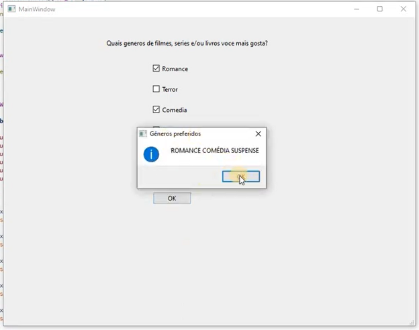This screenshot has width=419, height=330.
Task: Uncheck the Romance checkbox square
Action: [156, 68]
